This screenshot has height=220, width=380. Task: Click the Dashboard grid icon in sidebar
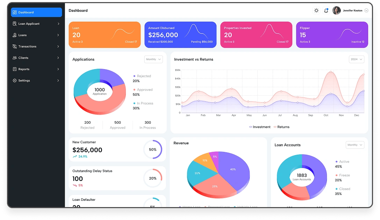pyautogui.click(x=15, y=12)
